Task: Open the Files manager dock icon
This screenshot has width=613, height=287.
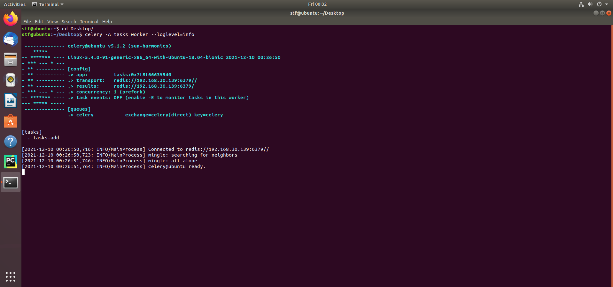Action: [11, 60]
